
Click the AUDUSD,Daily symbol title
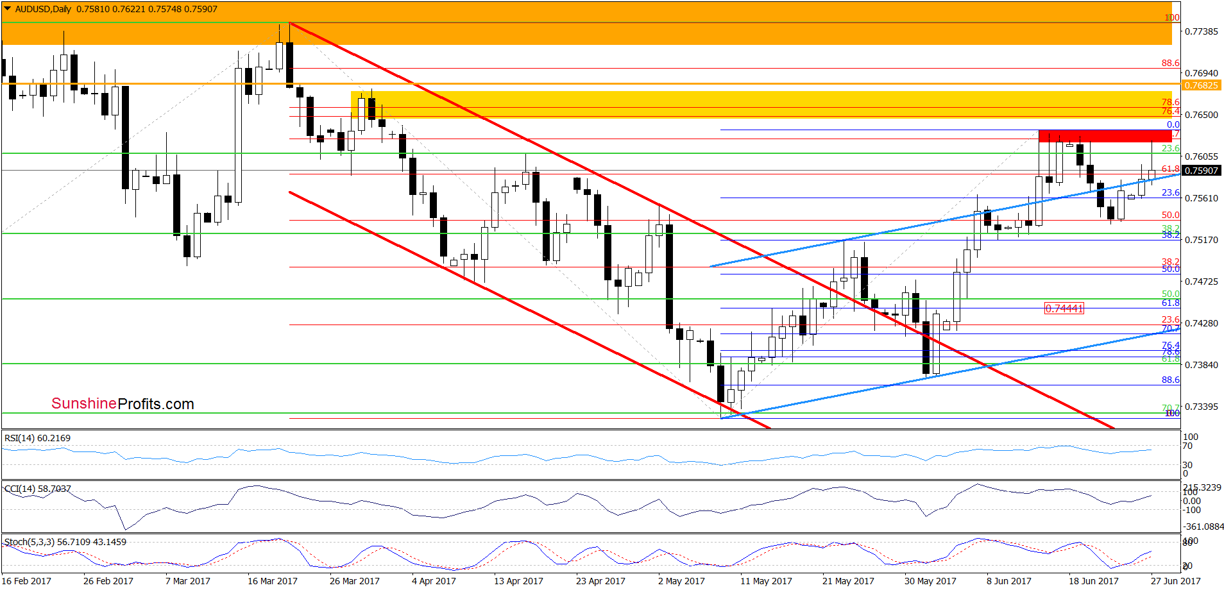[43, 9]
